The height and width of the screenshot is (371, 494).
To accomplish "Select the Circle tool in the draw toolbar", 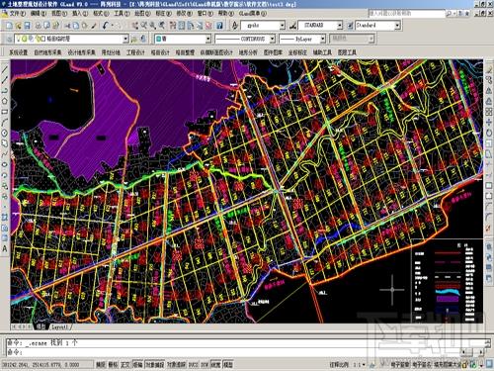I will point(5,133).
